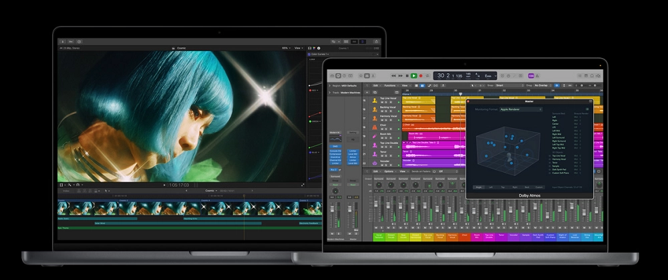Click the Backing Vocal track icon
The width and height of the screenshot is (668, 280).
pos(373,108)
